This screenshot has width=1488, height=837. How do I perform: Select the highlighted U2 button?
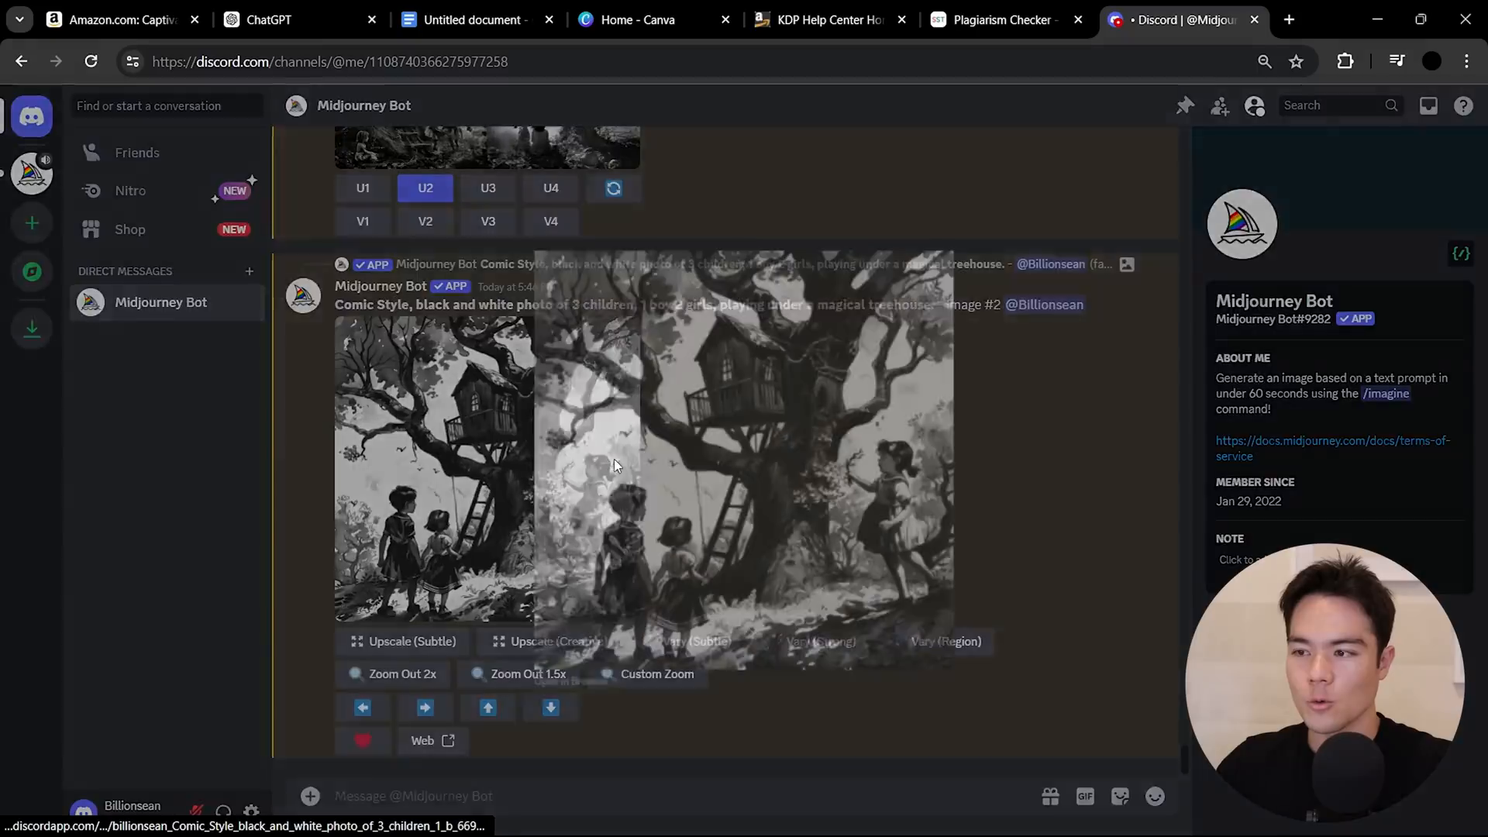click(425, 188)
